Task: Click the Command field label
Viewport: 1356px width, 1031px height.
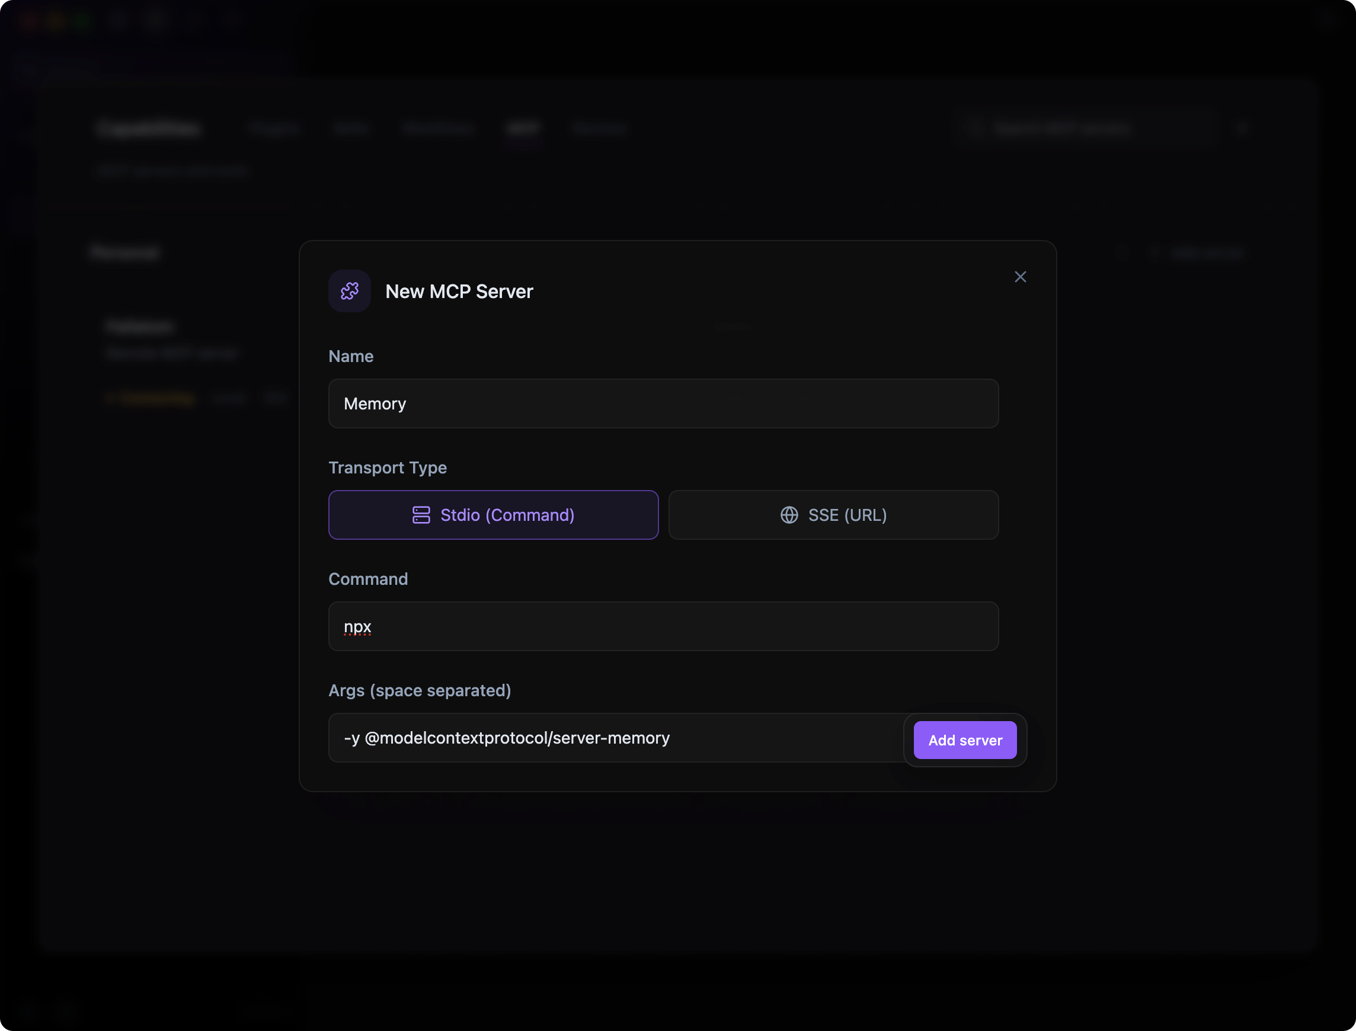Action: 368,579
